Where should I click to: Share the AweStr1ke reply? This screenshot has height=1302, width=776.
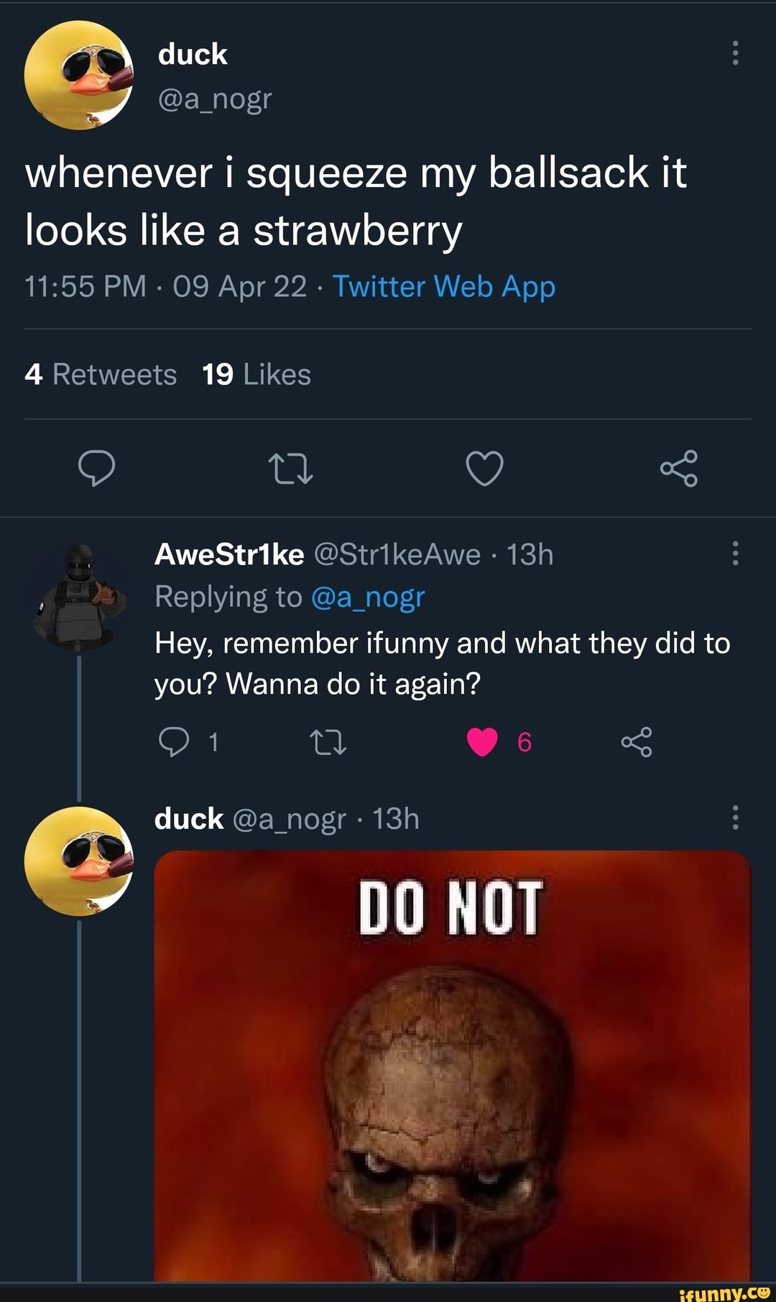[x=637, y=742]
